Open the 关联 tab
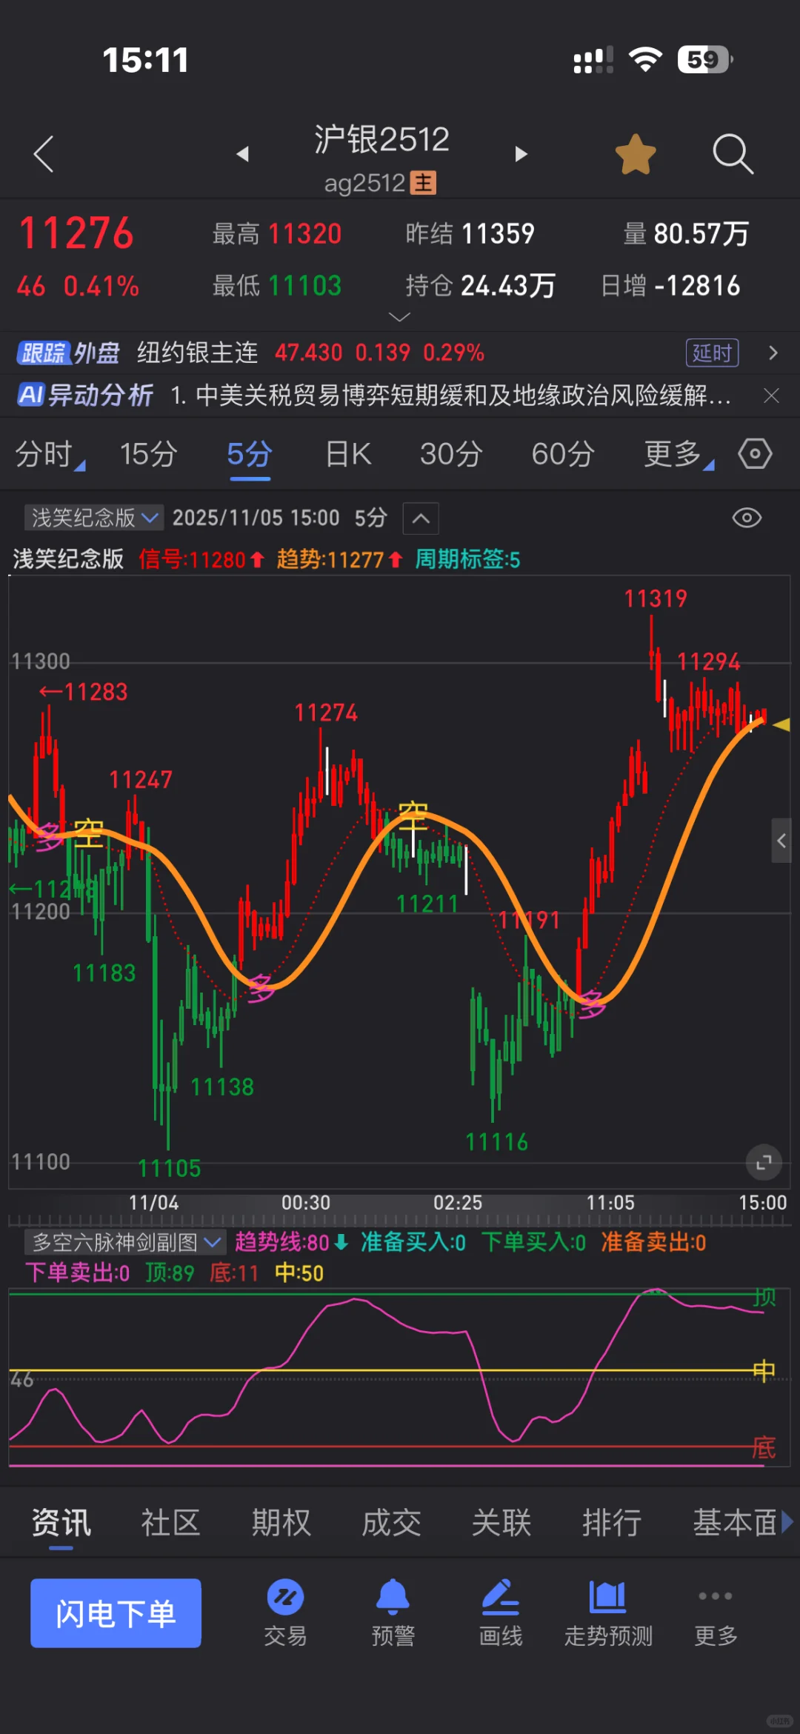This screenshot has height=1734, width=800. tap(501, 1524)
